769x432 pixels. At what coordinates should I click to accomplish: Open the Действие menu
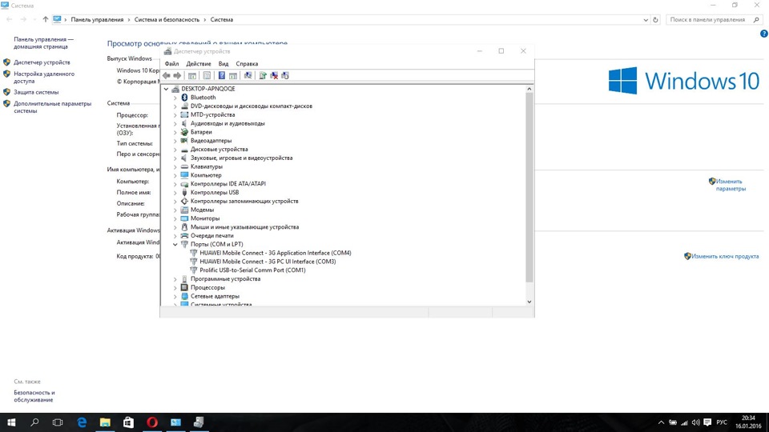click(x=198, y=64)
